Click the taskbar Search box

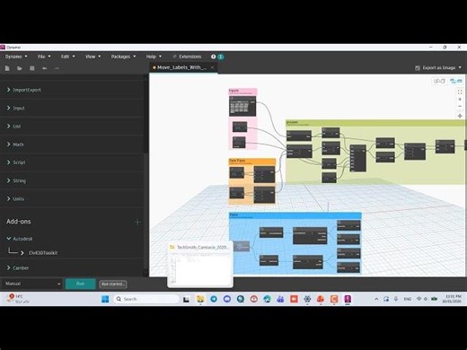point(146,299)
